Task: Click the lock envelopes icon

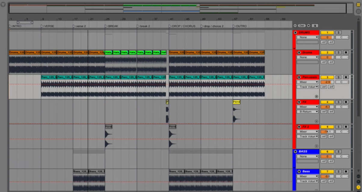Action: pos(314,26)
